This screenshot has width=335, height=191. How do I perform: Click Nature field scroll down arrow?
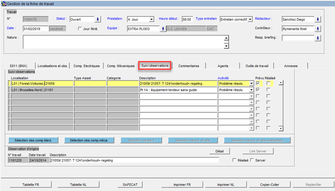pyautogui.click(x=226, y=46)
